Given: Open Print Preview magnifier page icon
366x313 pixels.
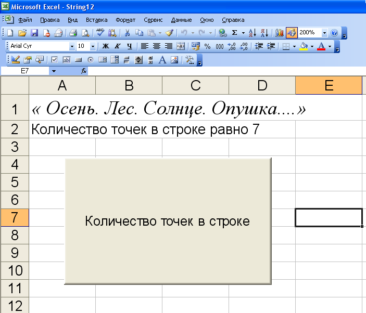Looking at the screenshot, I should [x=85, y=33].
